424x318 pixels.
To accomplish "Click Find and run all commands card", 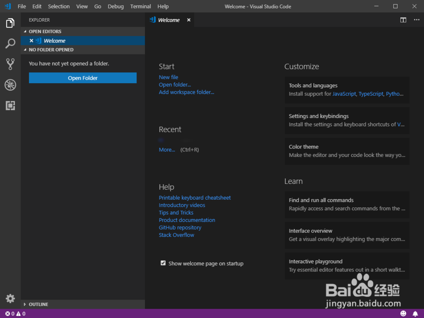I will [347, 205].
